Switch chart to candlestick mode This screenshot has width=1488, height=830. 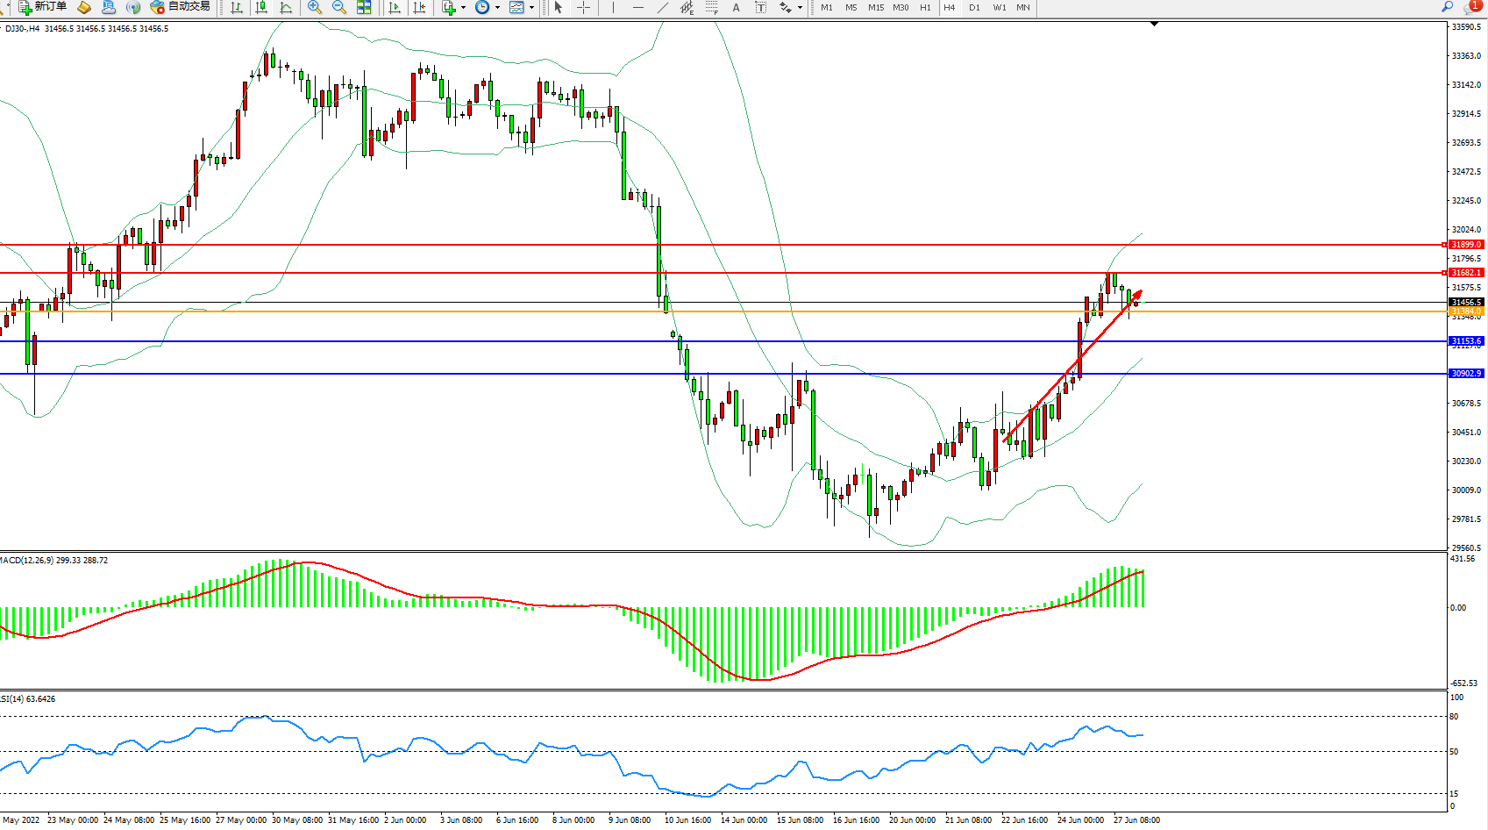[x=261, y=7]
